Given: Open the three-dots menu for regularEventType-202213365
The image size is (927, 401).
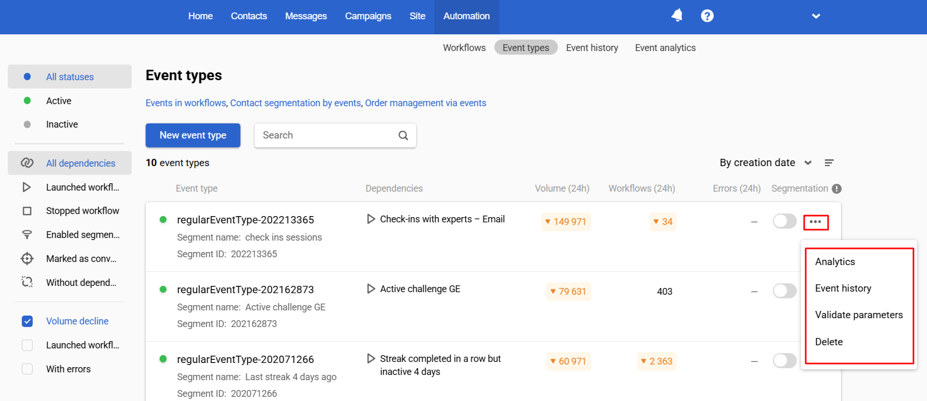Looking at the screenshot, I should [816, 222].
